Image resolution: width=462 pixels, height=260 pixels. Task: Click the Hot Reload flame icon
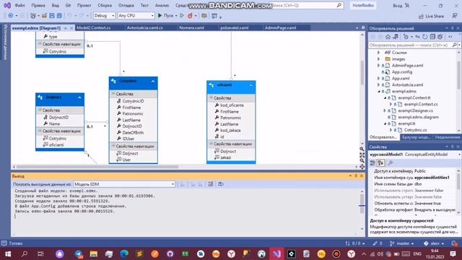(x=190, y=16)
